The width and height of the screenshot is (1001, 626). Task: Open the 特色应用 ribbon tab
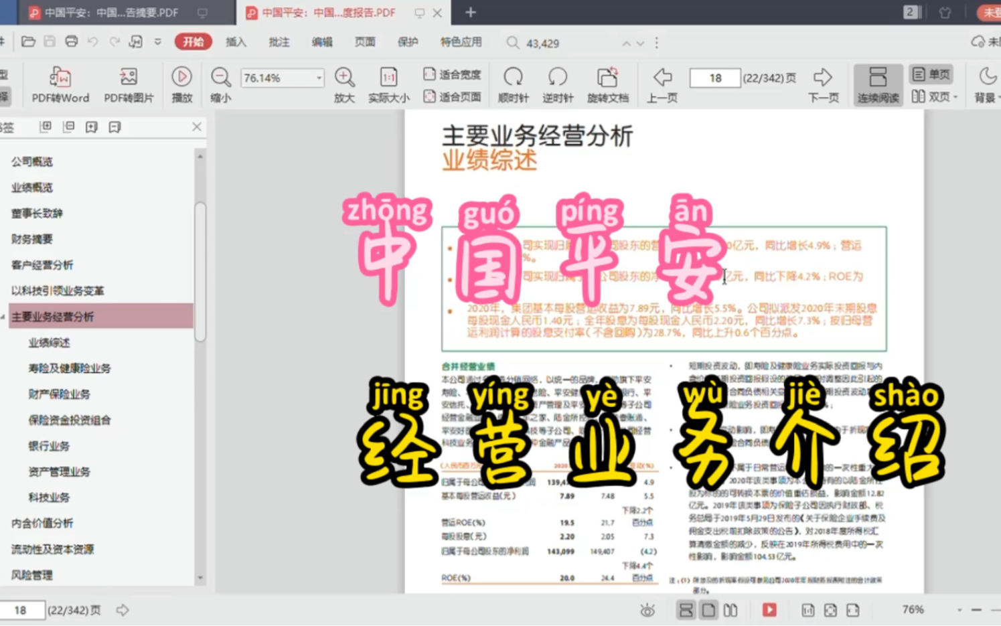tap(461, 42)
